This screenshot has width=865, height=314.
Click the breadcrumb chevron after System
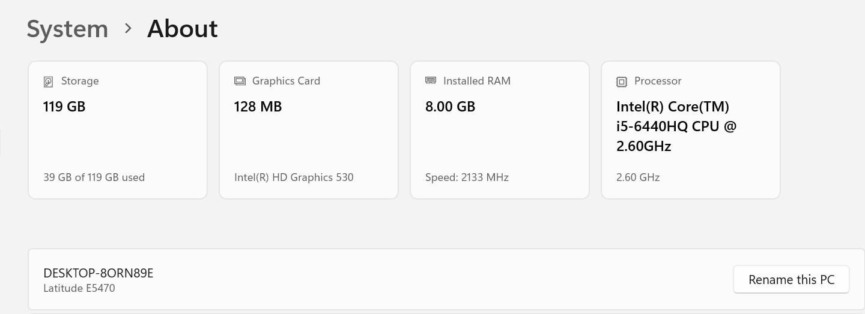click(128, 28)
